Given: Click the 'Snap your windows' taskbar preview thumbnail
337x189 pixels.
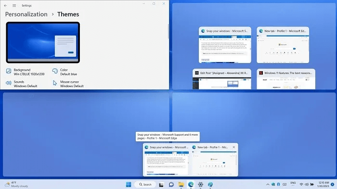Looking at the screenshot, I should (167, 160).
